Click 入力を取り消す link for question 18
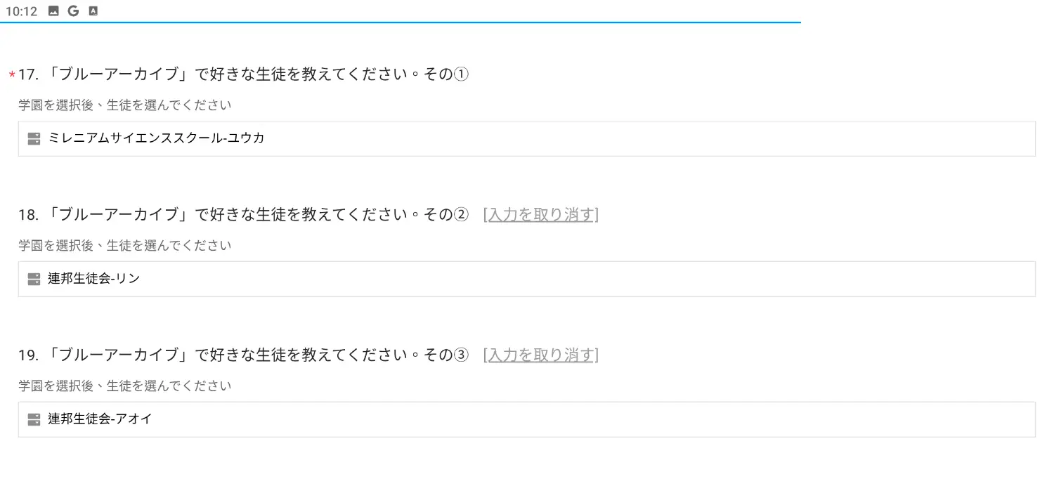This screenshot has height=486, width=1054. click(540, 215)
